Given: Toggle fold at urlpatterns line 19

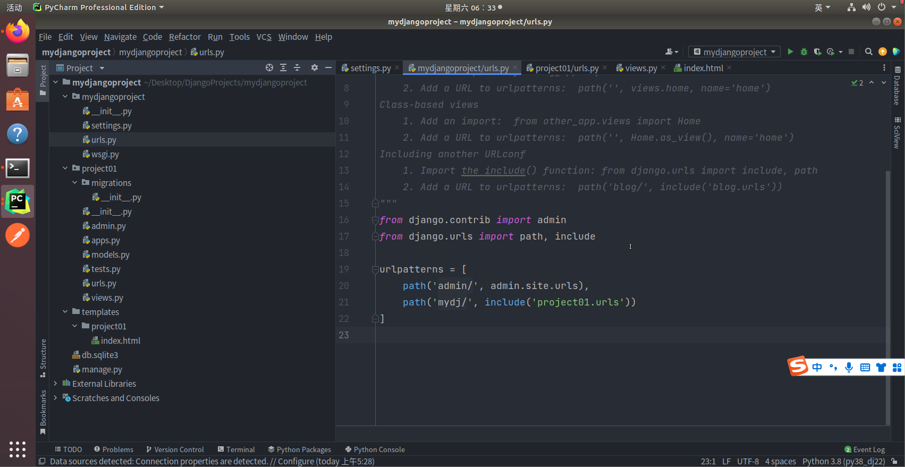Looking at the screenshot, I should [x=375, y=269].
